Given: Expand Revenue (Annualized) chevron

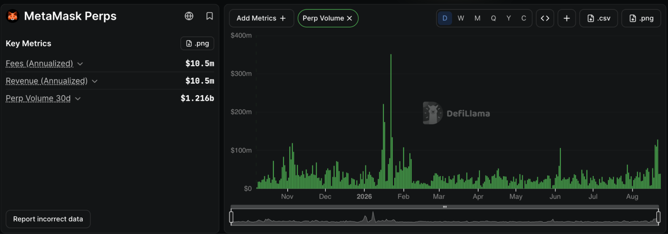Looking at the screenshot, I should click(95, 81).
